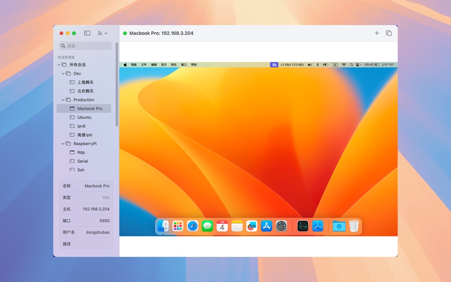
Task: Open Activity Monitor in the remote Dock
Action: (302, 226)
